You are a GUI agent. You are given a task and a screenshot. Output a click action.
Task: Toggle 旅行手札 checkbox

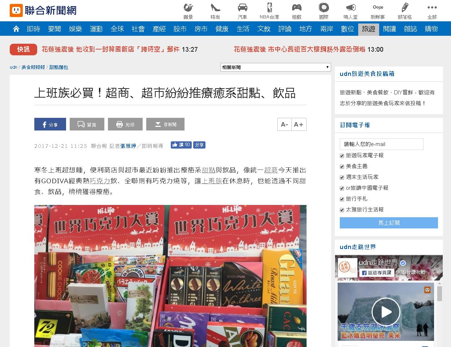tap(342, 199)
